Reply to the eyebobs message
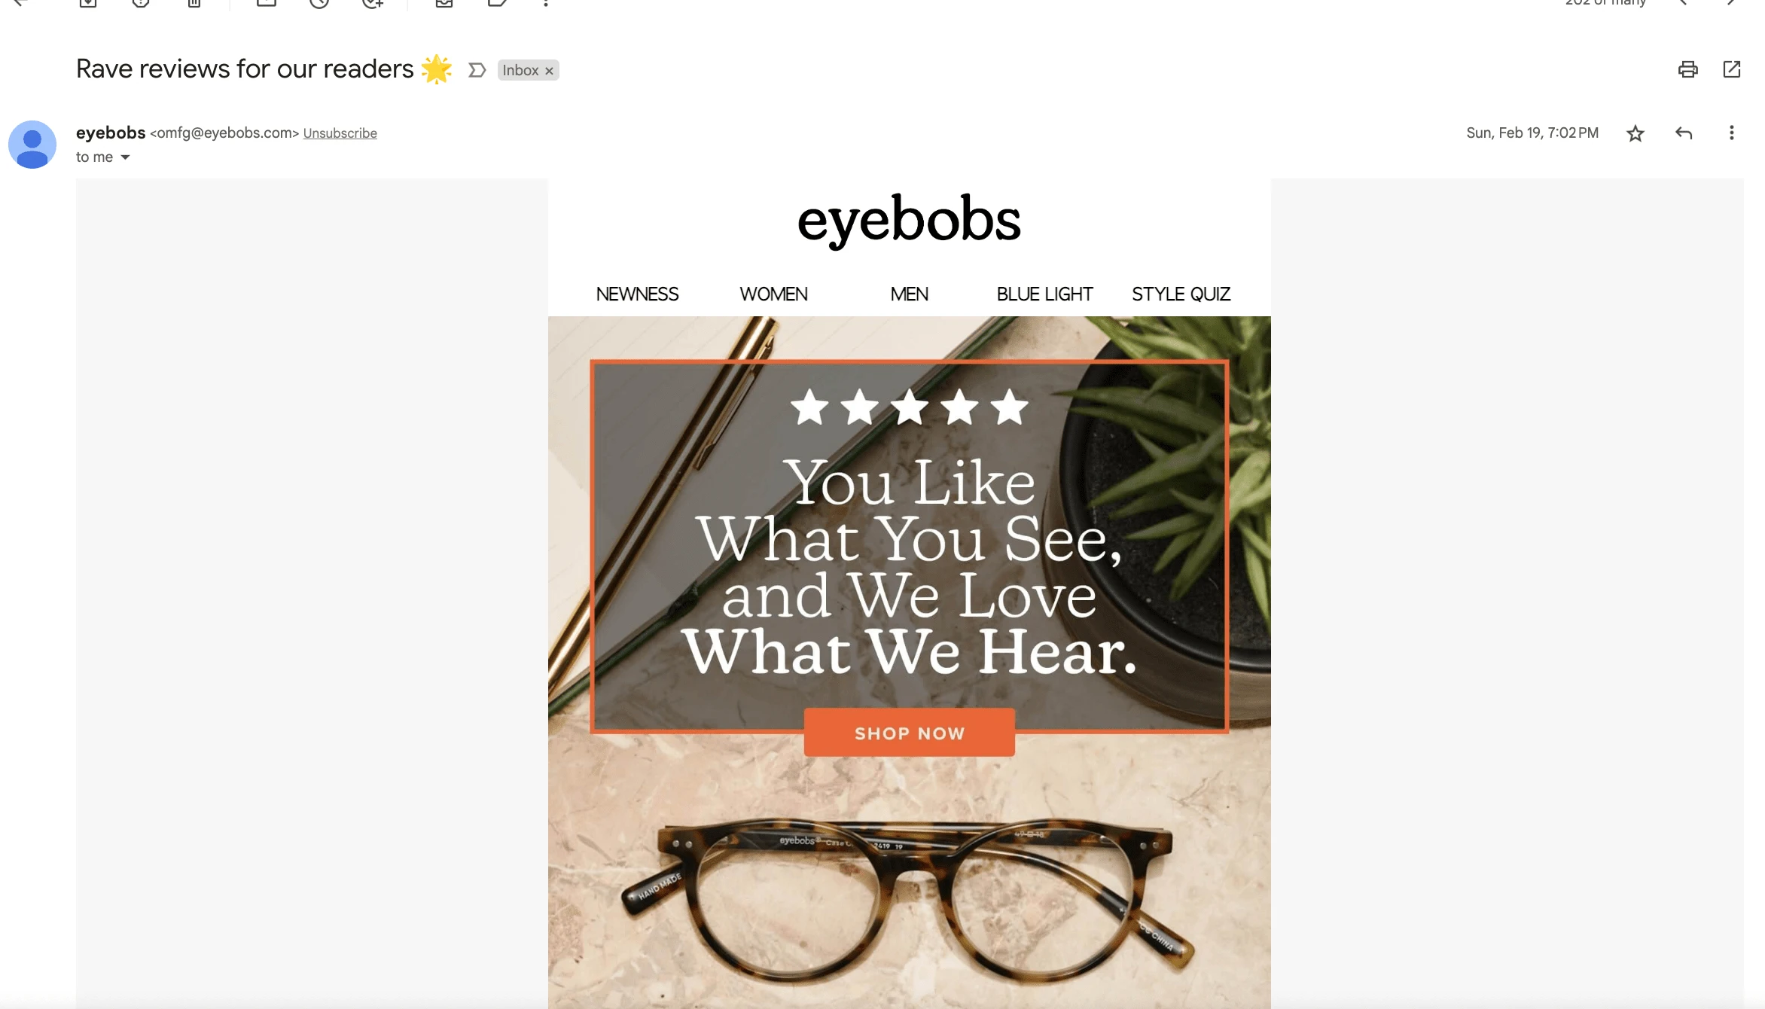 pos(1684,133)
